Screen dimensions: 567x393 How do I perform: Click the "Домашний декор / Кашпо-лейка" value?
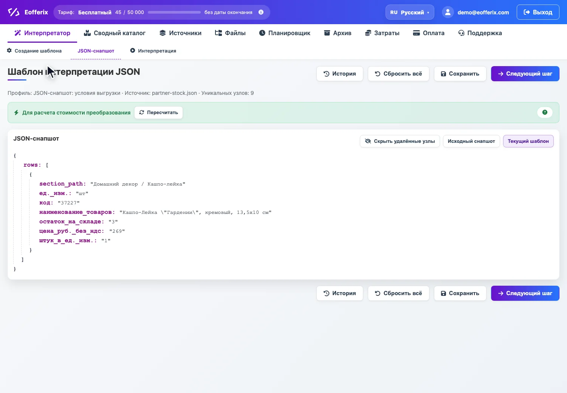(x=138, y=184)
